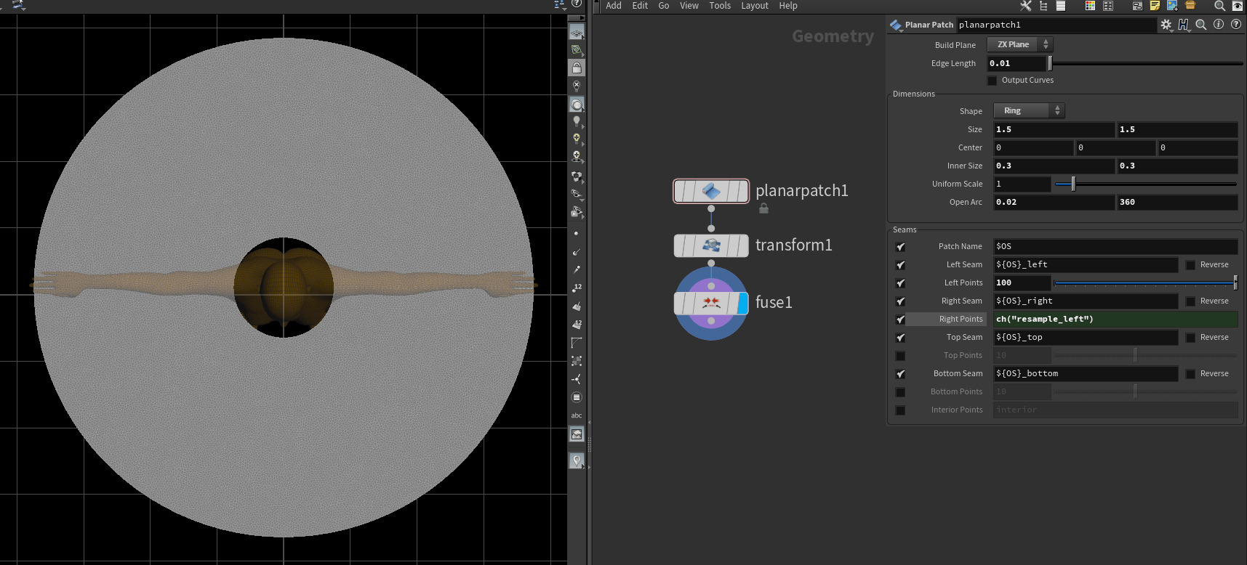Open the network editor tool menu wrench icon
The width and height of the screenshot is (1247, 565).
point(1026,6)
